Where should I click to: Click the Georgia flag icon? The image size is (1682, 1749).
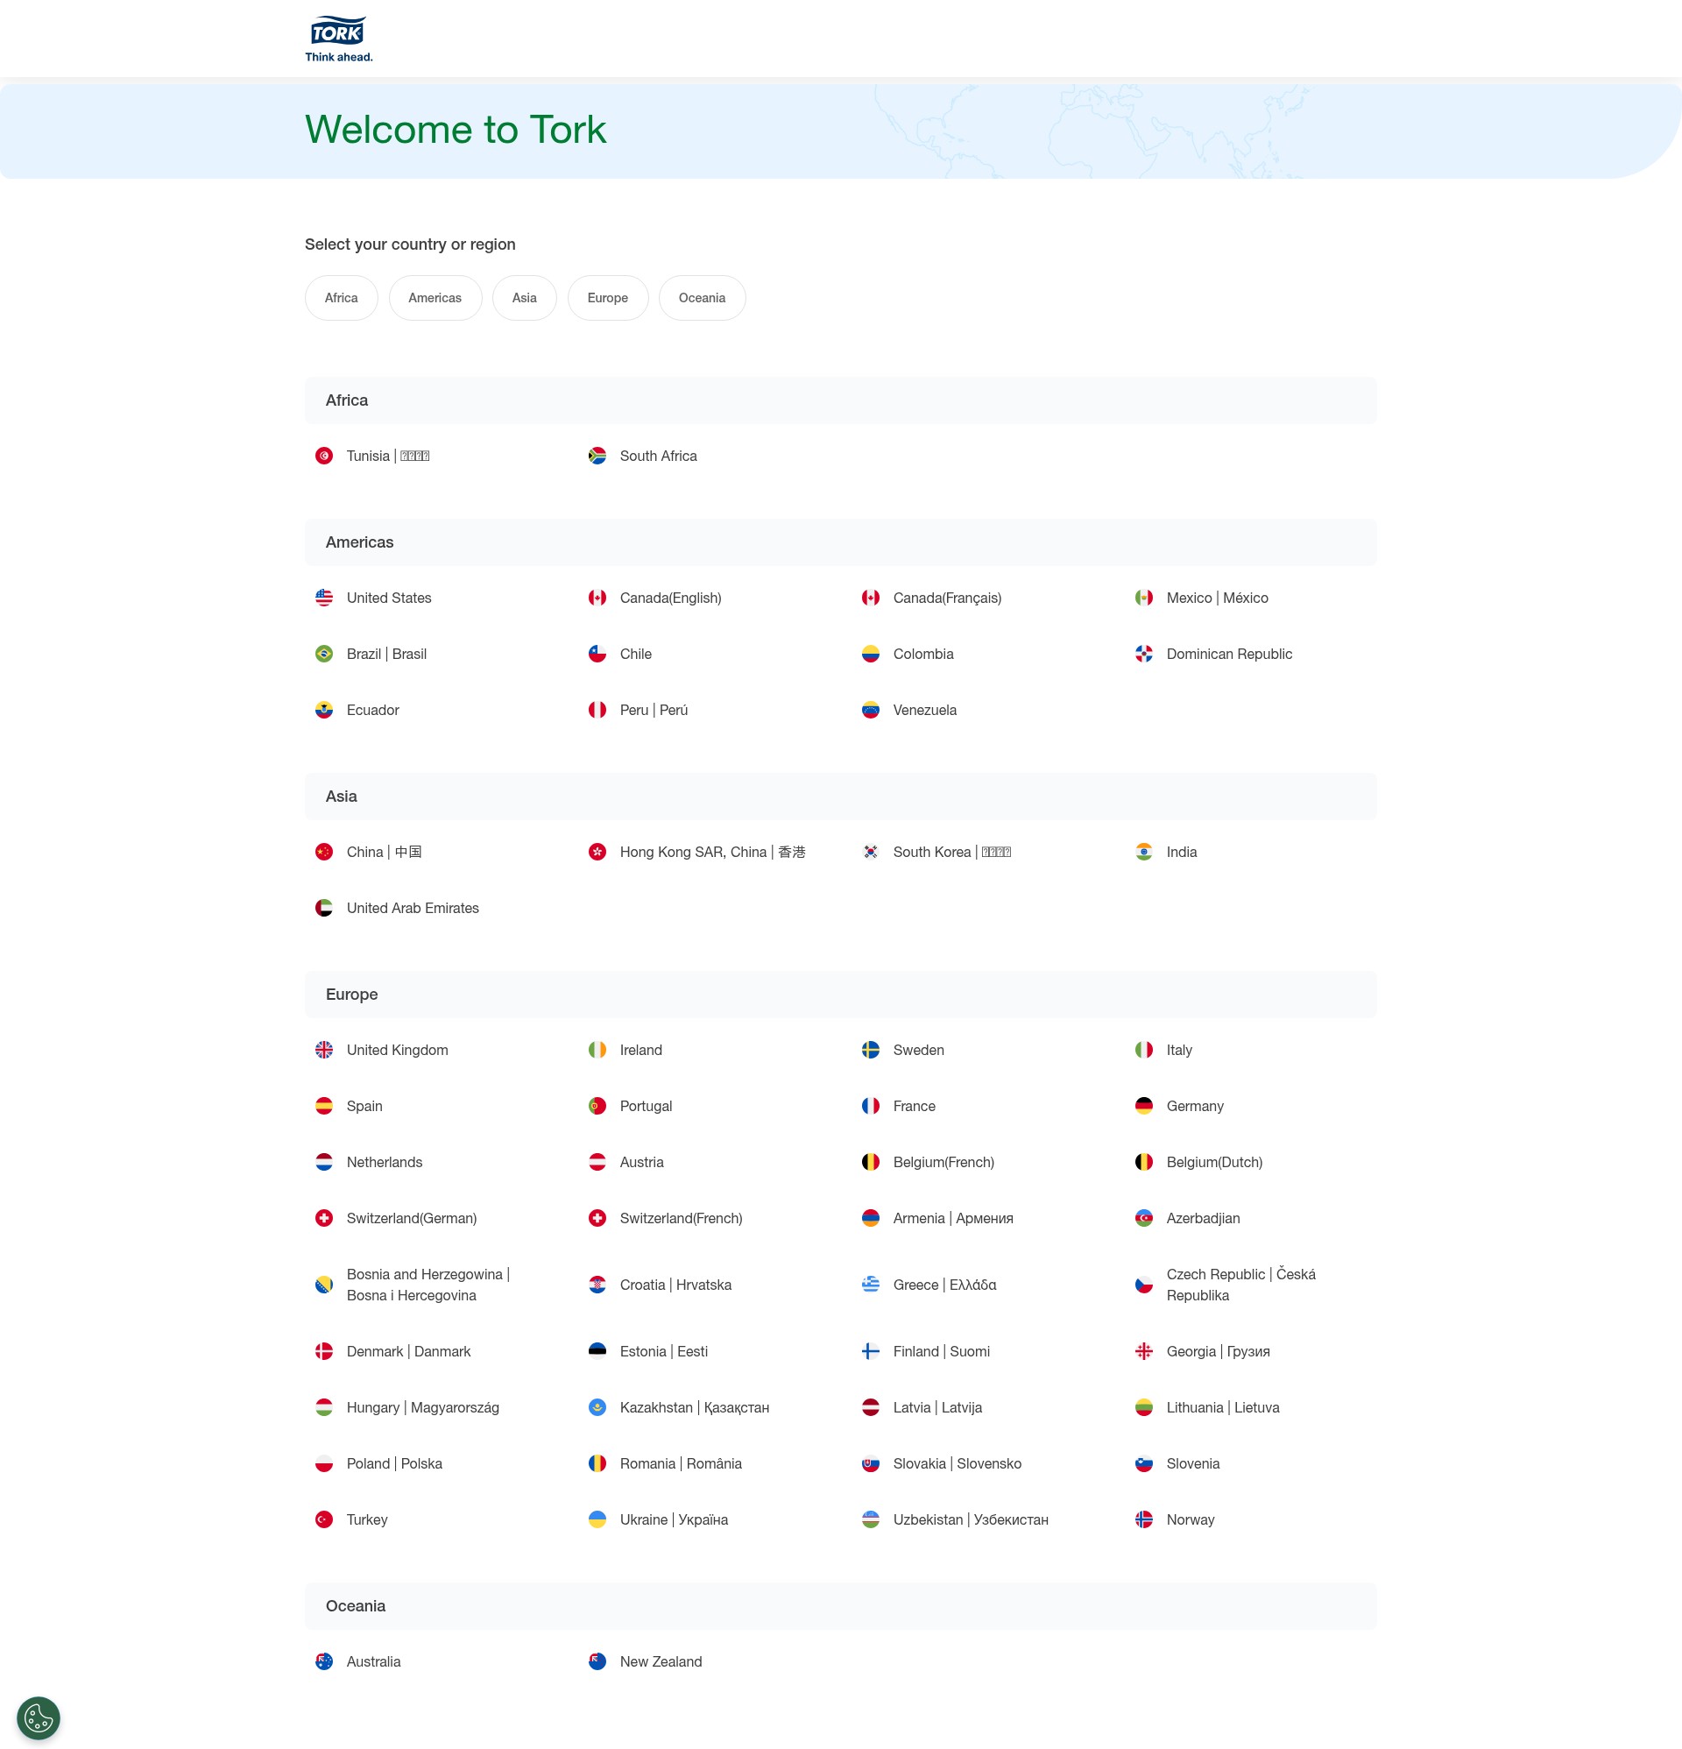point(1144,1352)
